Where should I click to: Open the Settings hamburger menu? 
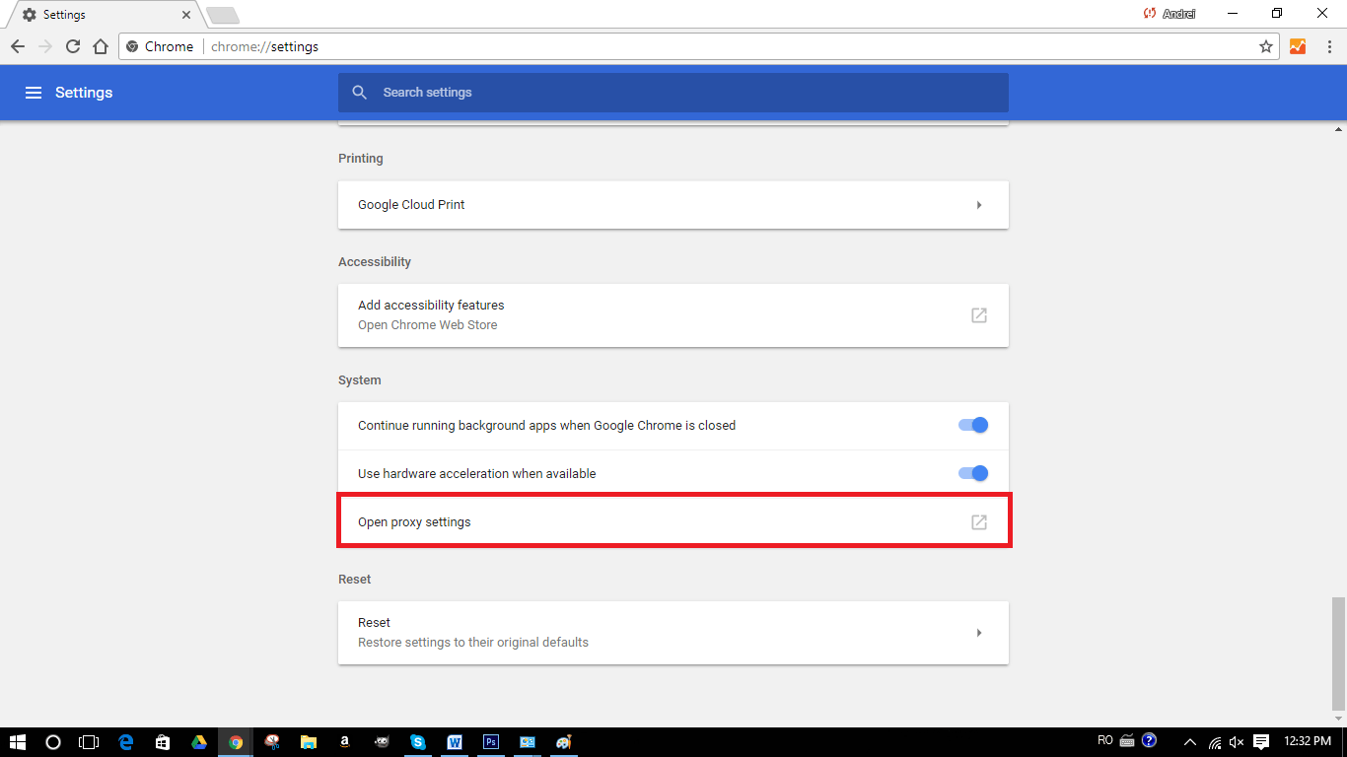[34, 92]
